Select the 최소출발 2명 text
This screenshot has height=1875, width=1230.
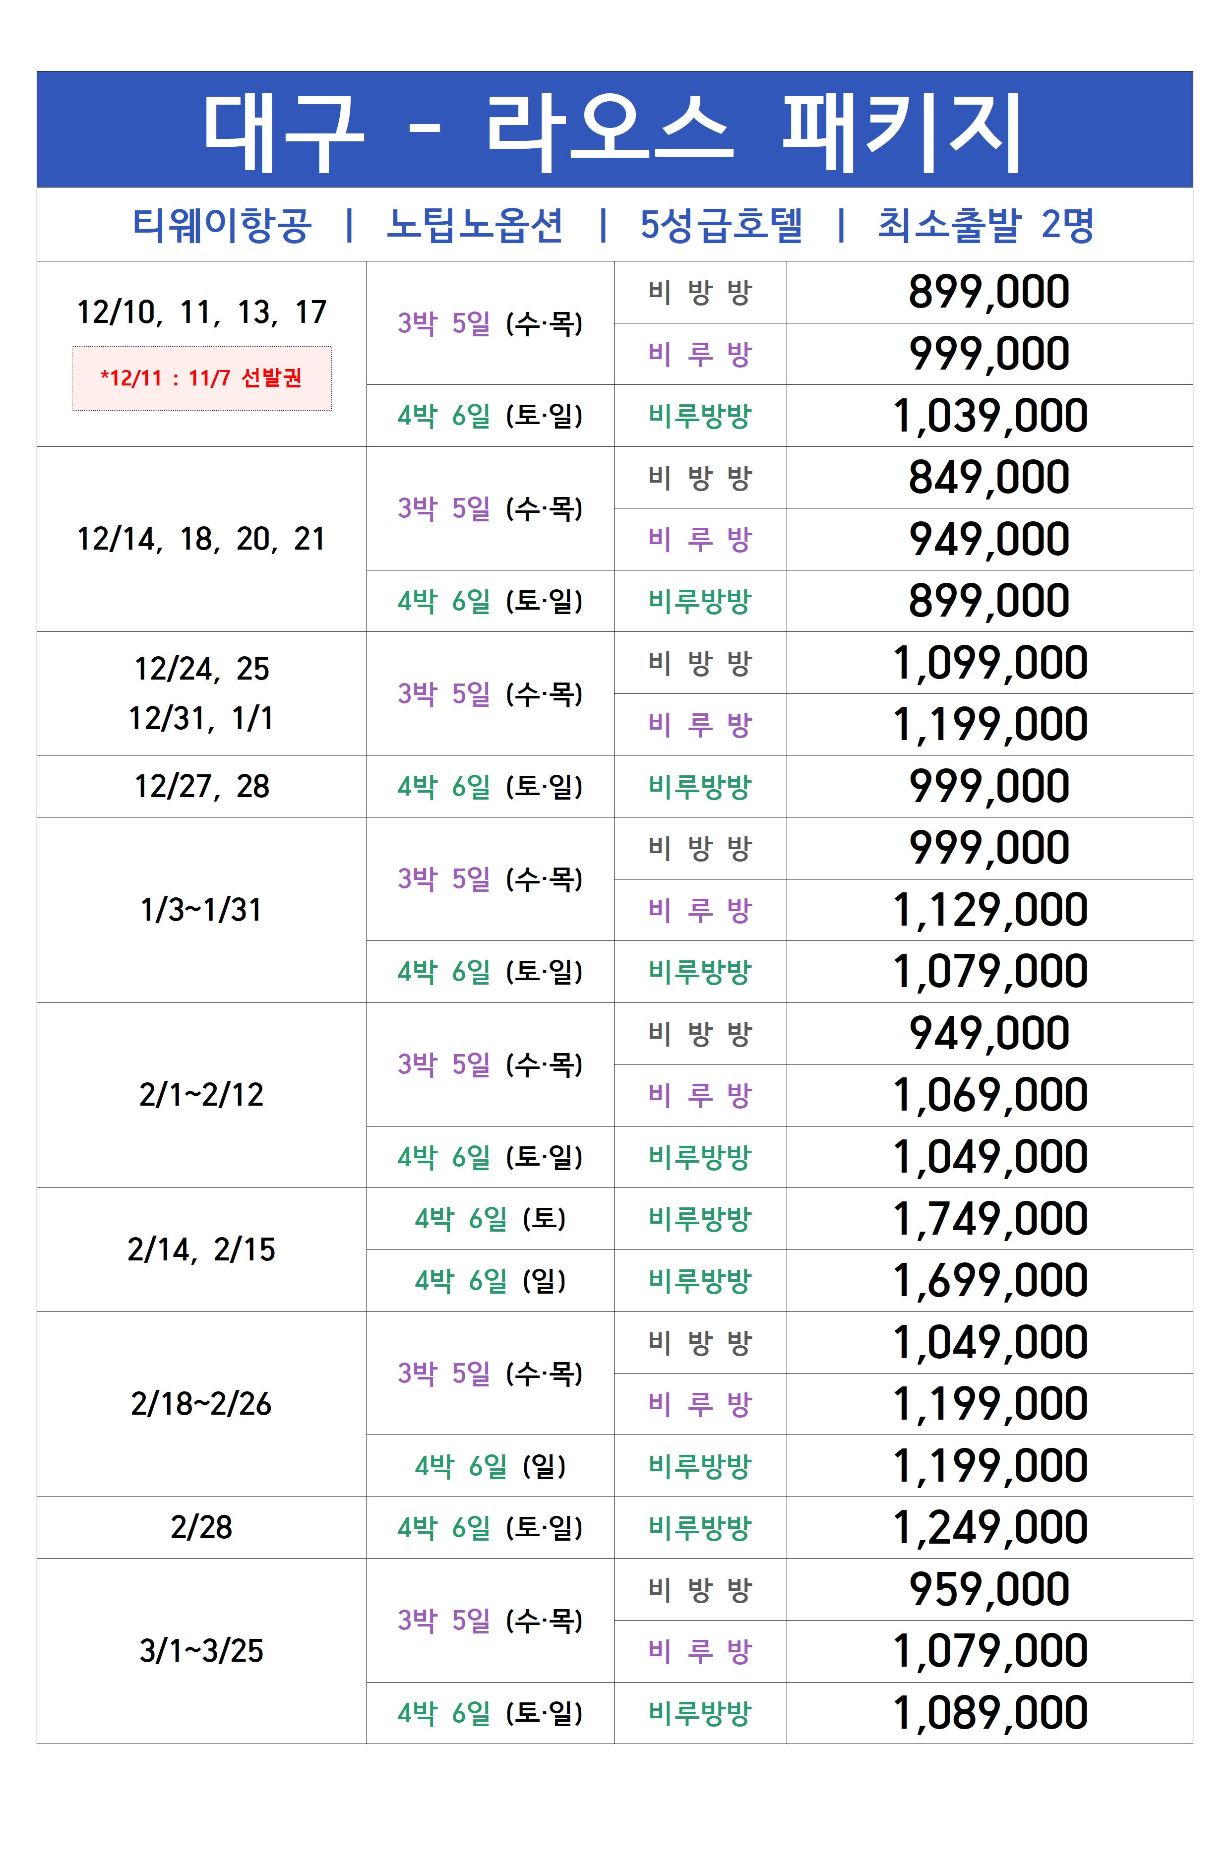coord(985,225)
